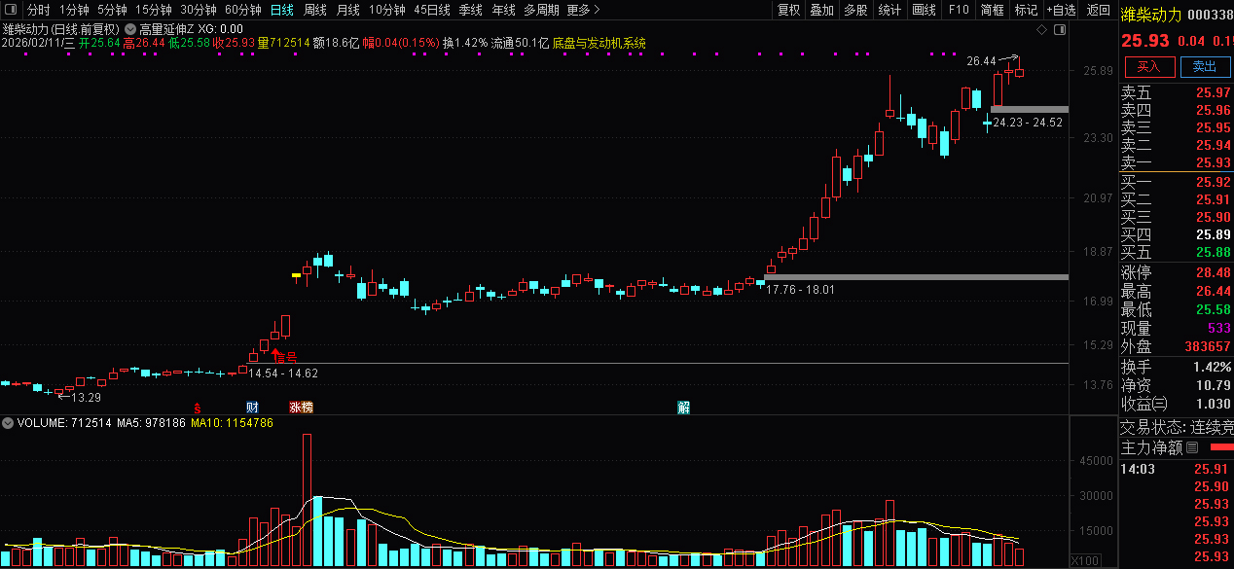This screenshot has height=569, width=1234.
Task: Expand the VOLUME indicator dropdown arrow
Action: click(8, 423)
